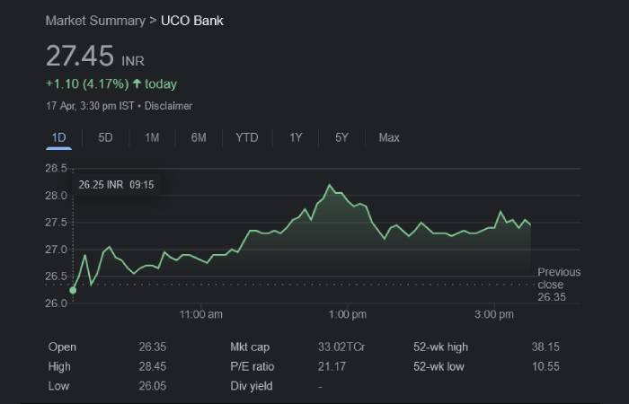Screen dimensions: 629x404
Task: Click the Low value 26.05
Action: click(x=153, y=386)
